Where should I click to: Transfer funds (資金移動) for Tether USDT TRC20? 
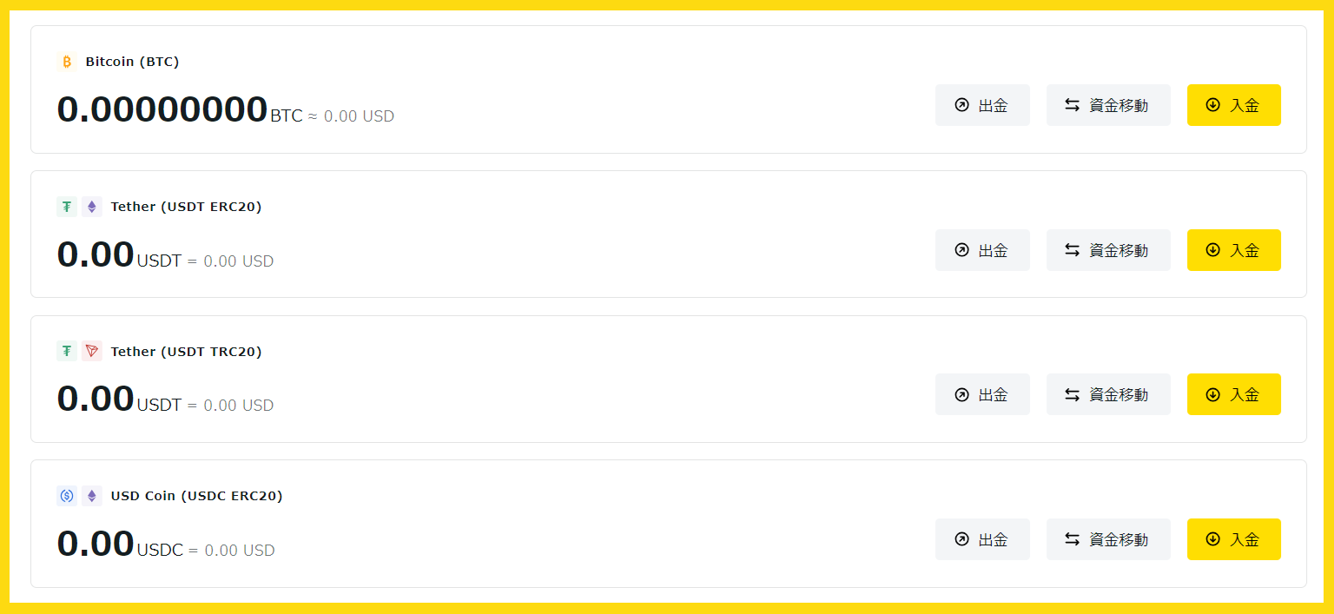click(1108, 394)
